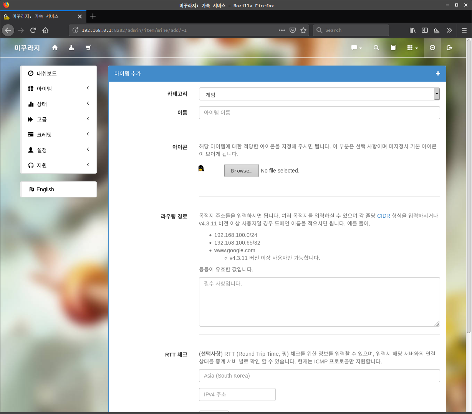This screenshot has width=472, height=414.
Task: Expand the 크레딧 sidebar menu
Action: pyautogui.click(x=58, y=135)
